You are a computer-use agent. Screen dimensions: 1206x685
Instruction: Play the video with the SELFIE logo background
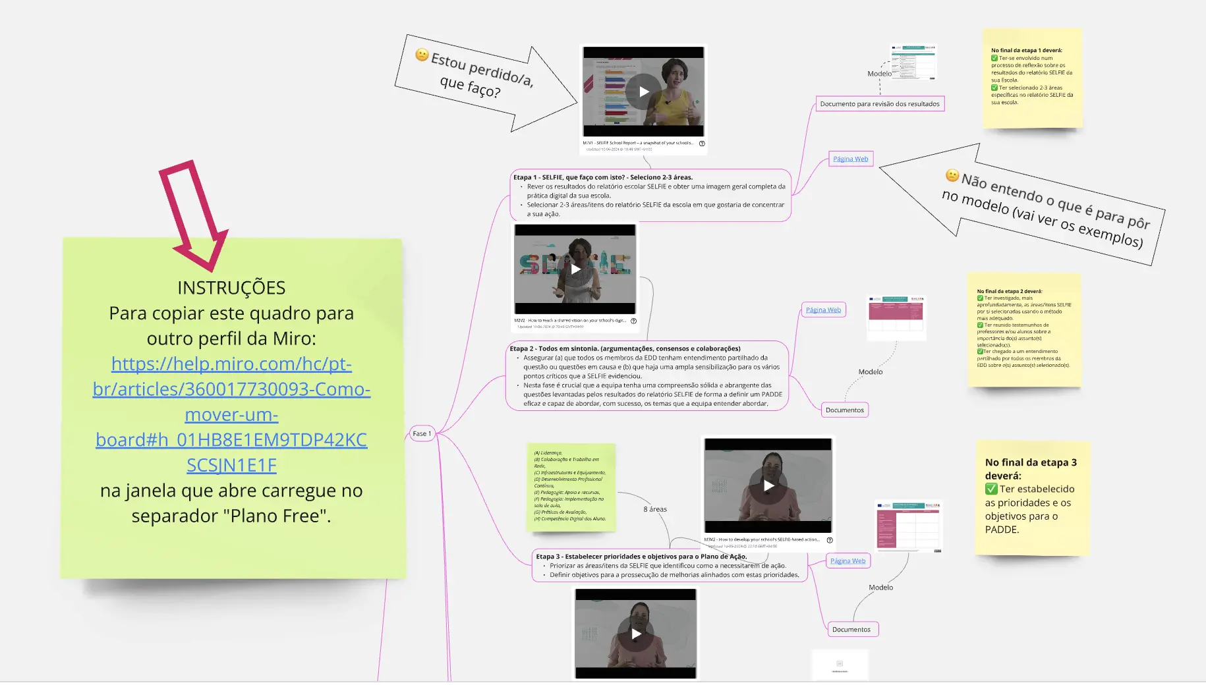(x=575, y=269)
